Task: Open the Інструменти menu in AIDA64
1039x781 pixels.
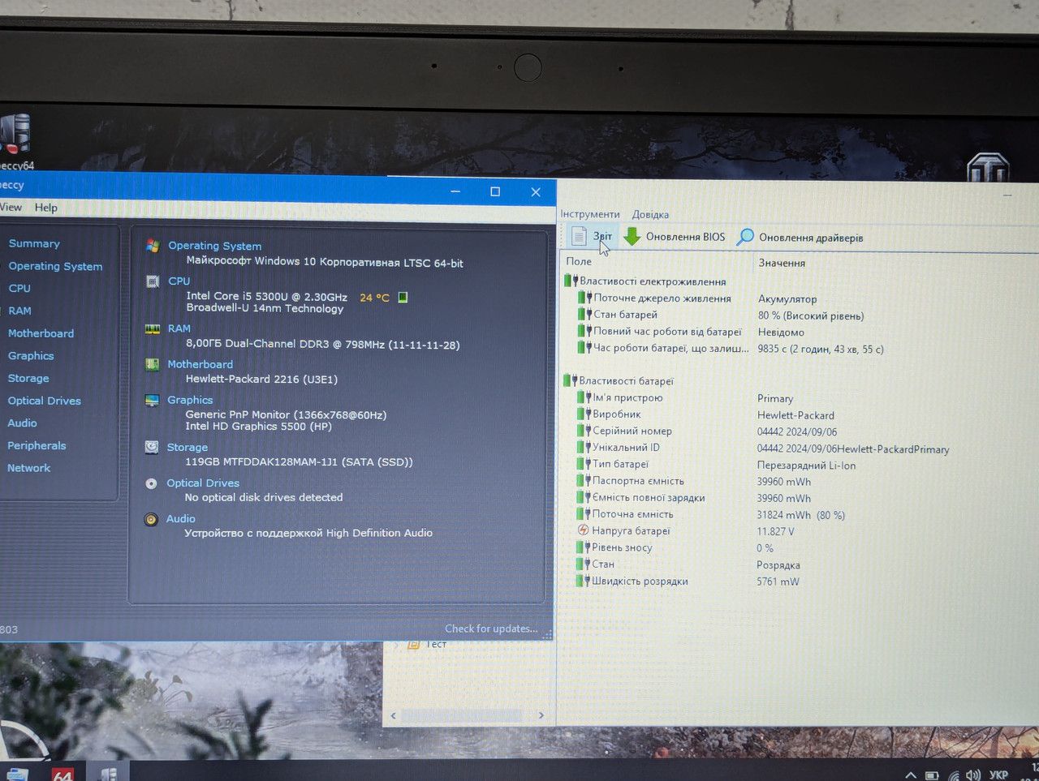Action: tap(590, 214)
